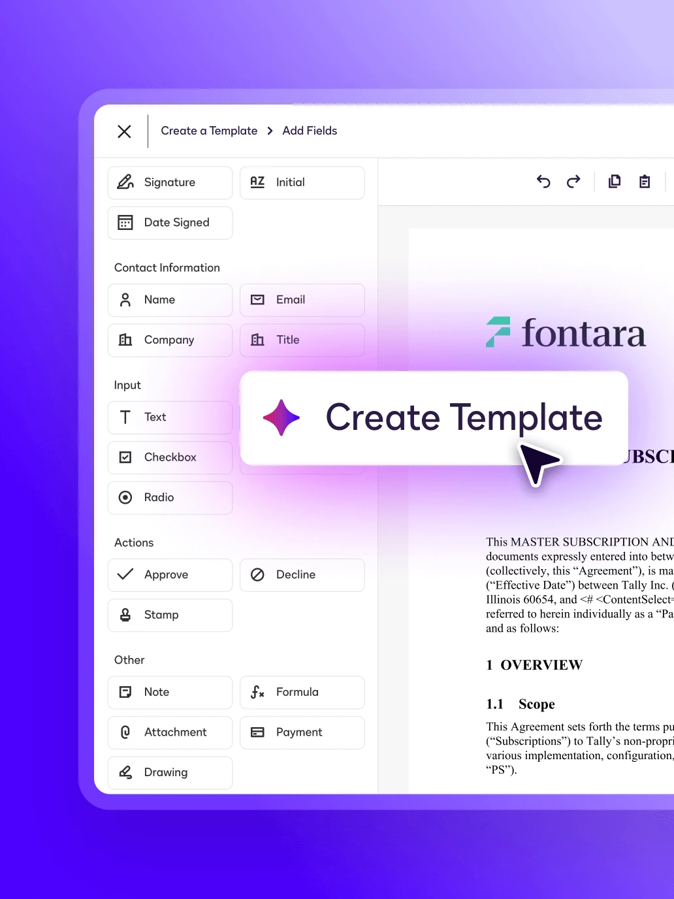Image resolution: width=674 pixels, height=899 pixels.
Task: Select the Stamp action icon
Action: tap(125, 615)
